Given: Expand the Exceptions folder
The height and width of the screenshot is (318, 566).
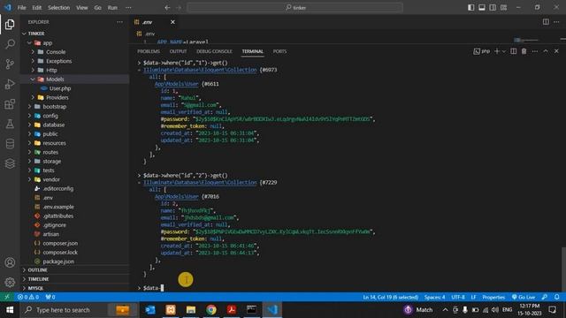Looking at the screenshot, I should coord(59,61).
